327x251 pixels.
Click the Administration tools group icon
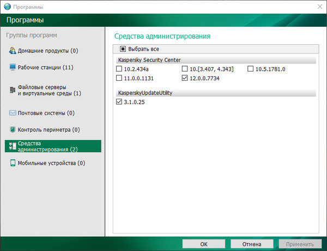(13, 146)
